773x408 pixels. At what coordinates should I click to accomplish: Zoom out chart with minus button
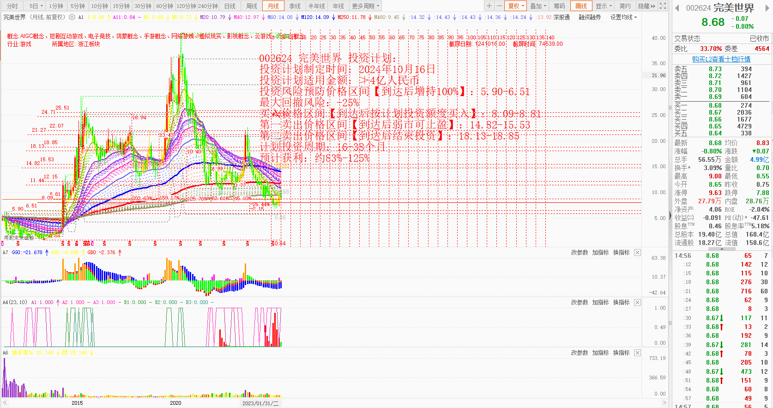click(x=499, y=6)
